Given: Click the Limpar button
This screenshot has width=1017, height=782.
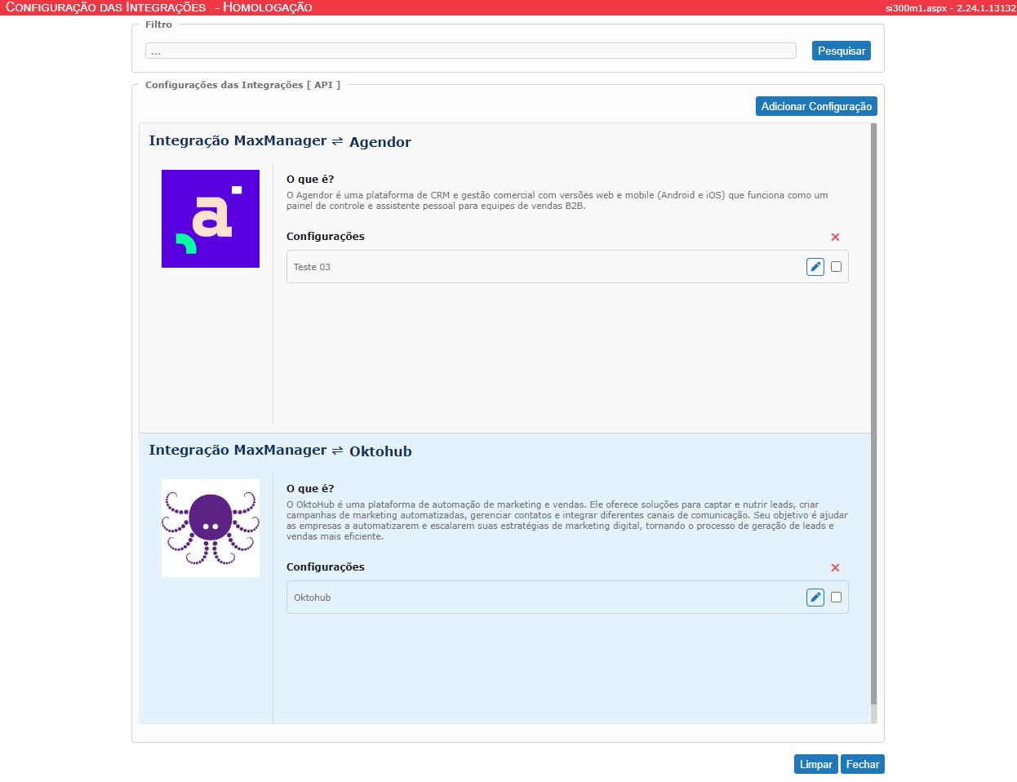Looking at the screenshot, I should click(815, 764).
